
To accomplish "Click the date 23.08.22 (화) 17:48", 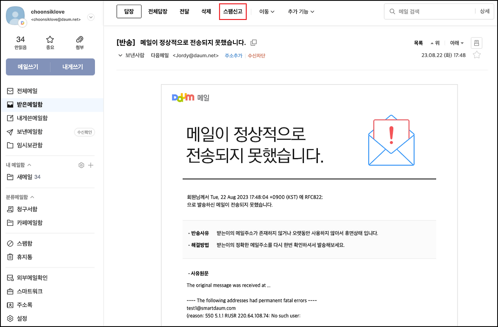I will [x=444, y=55].
